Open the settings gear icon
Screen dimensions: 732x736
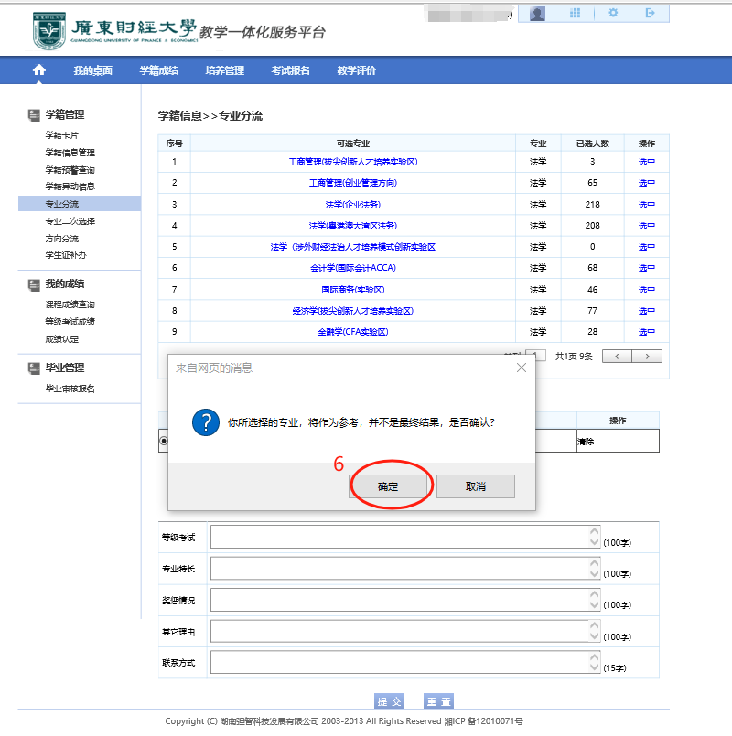click(x=613, y=13)
